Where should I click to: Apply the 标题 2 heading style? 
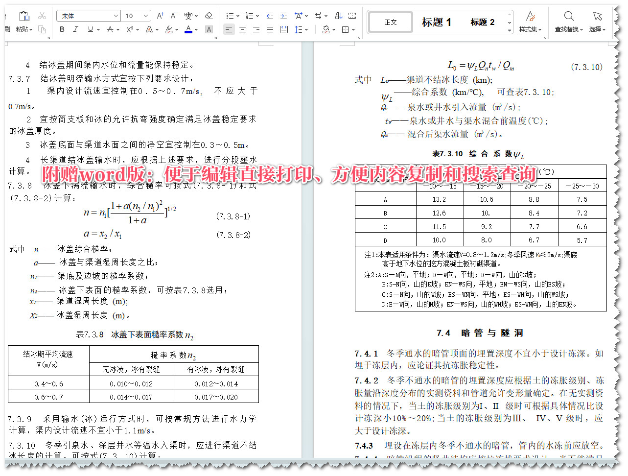pos(482,22)
